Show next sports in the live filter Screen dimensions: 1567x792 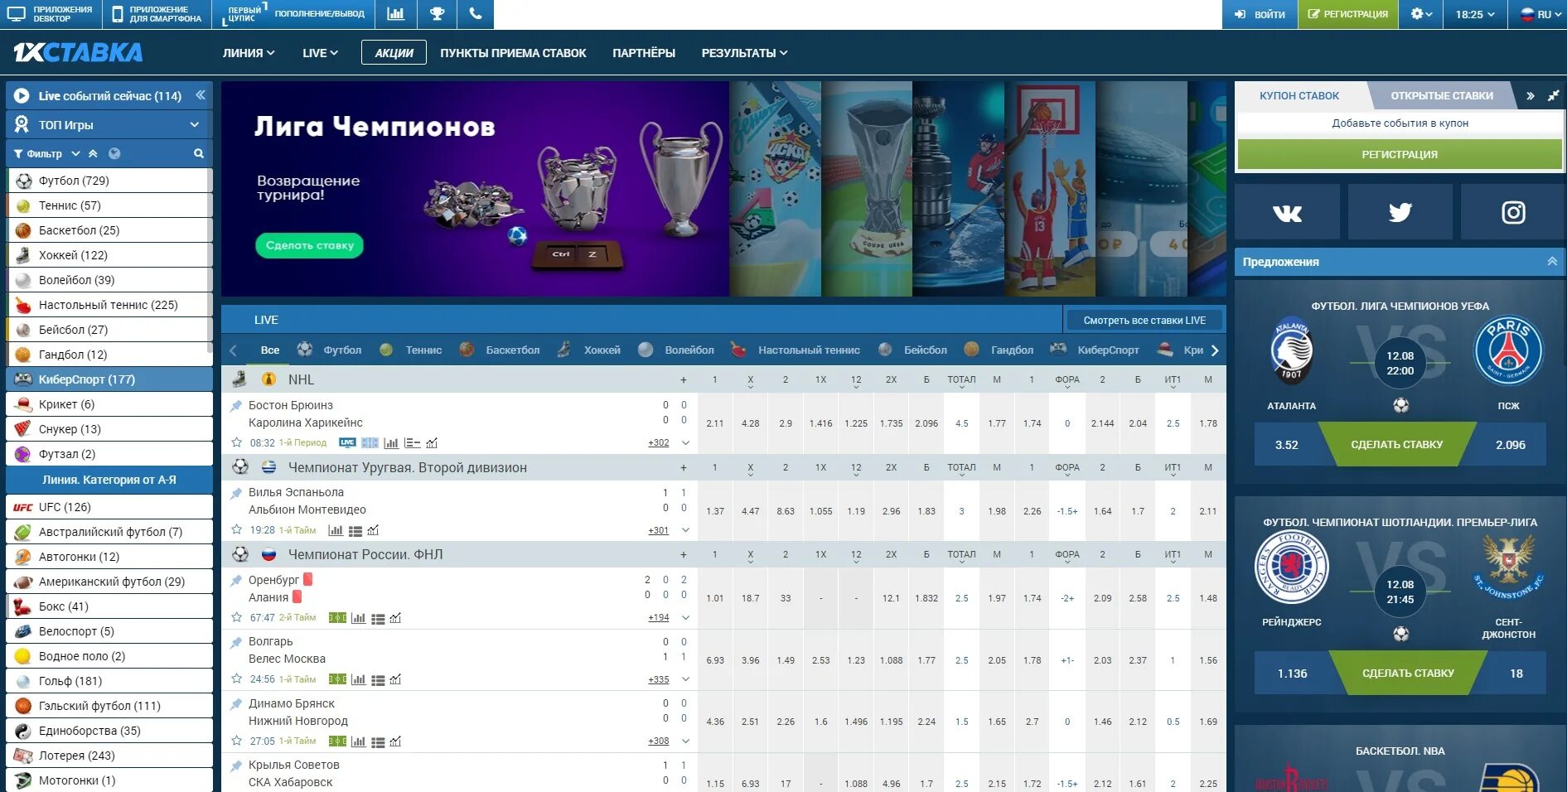[x=1215, y=350]
